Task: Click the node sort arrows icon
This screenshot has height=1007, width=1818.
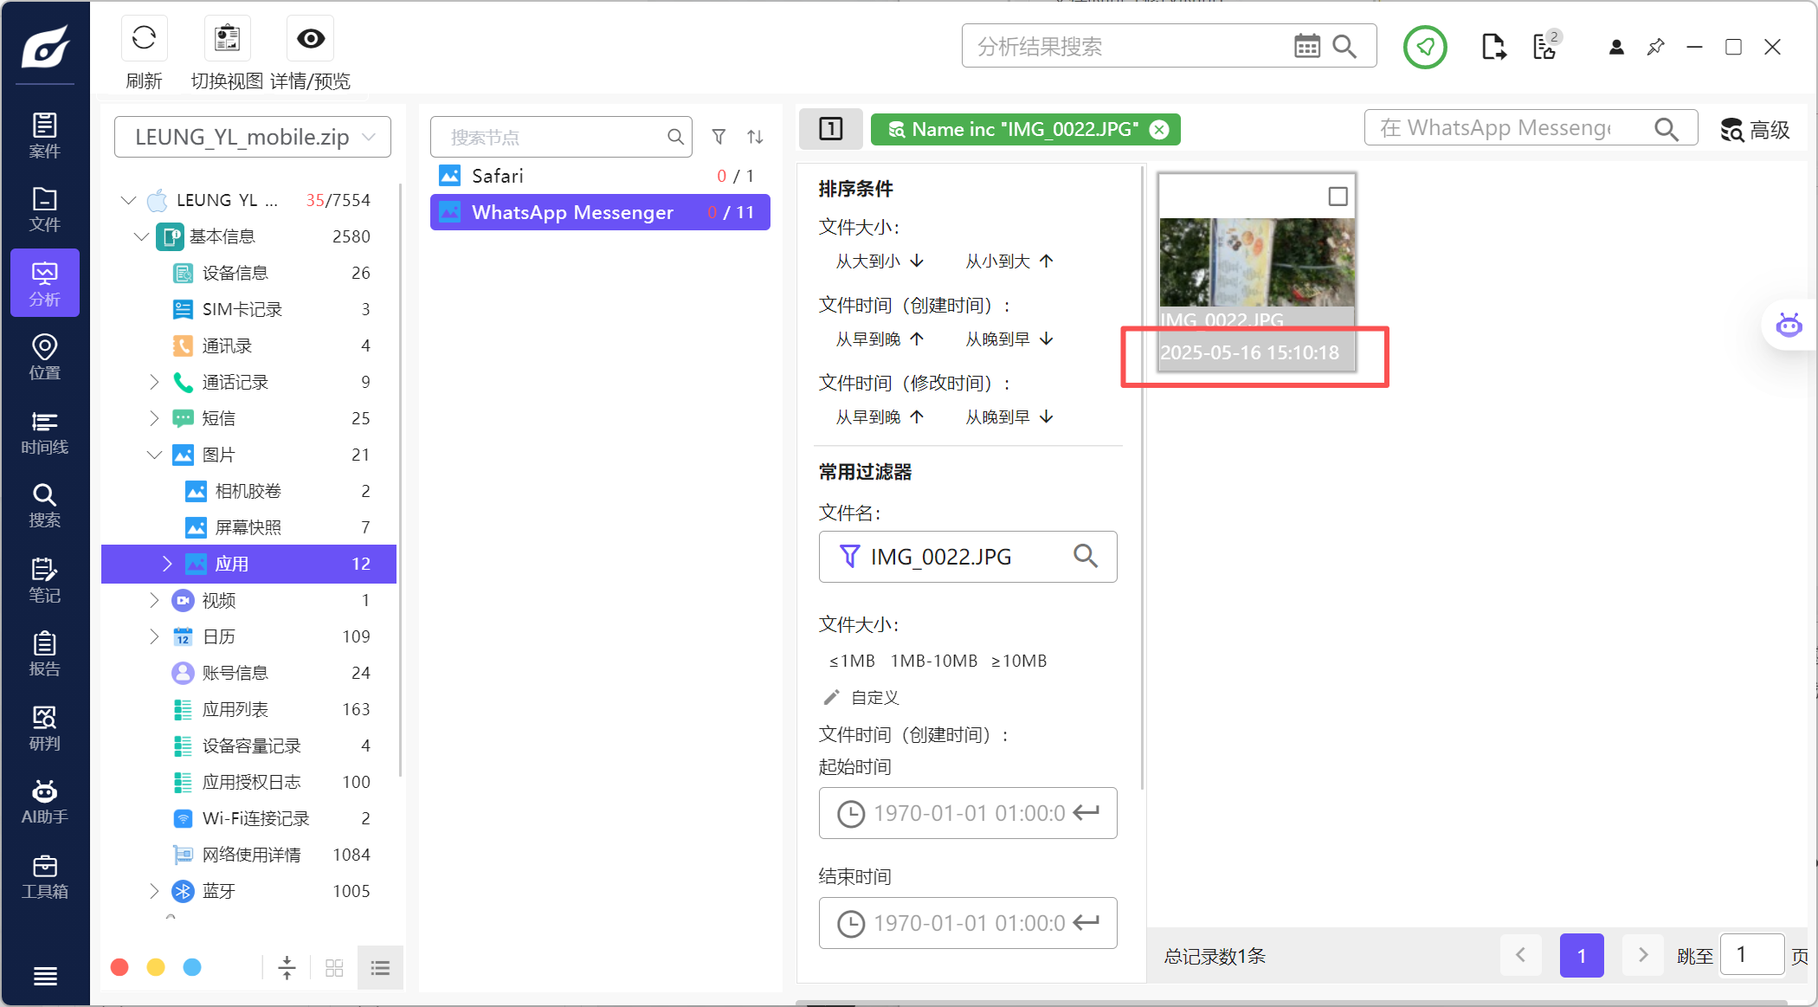Action: point(755,137)
